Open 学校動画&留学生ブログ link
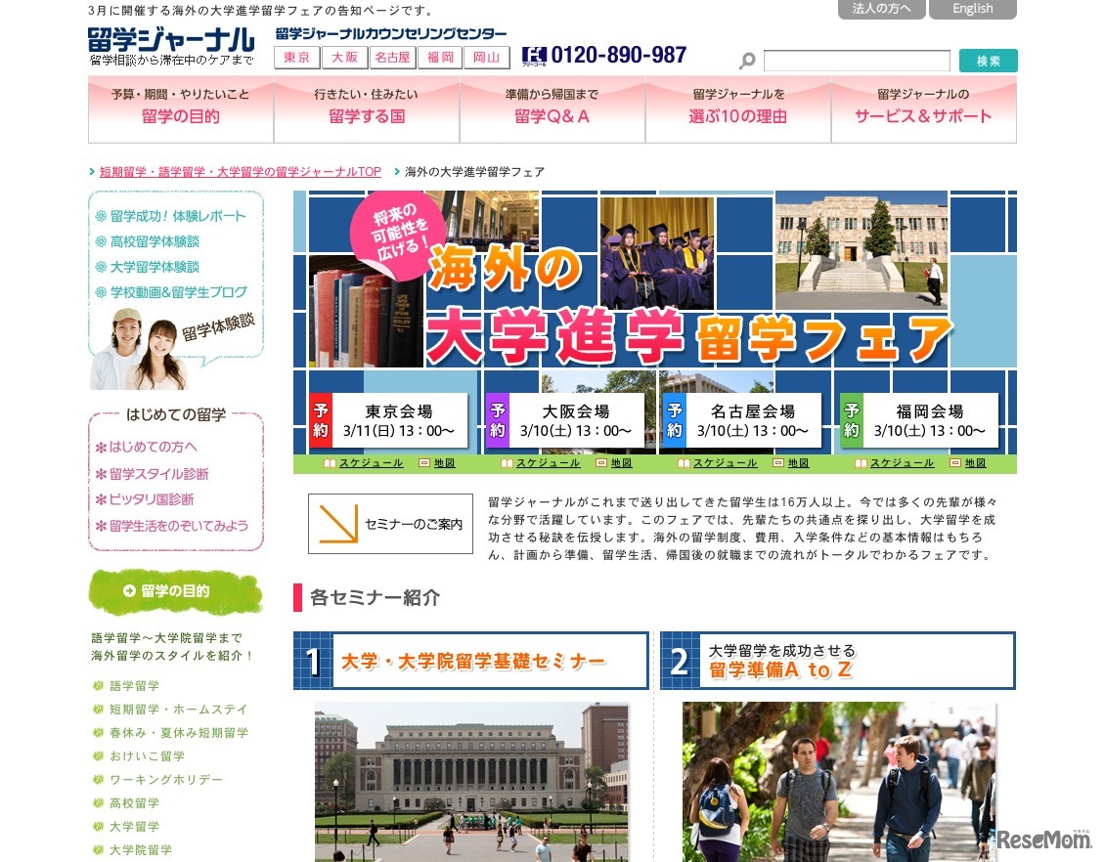1105x862 pixels. 178,292
